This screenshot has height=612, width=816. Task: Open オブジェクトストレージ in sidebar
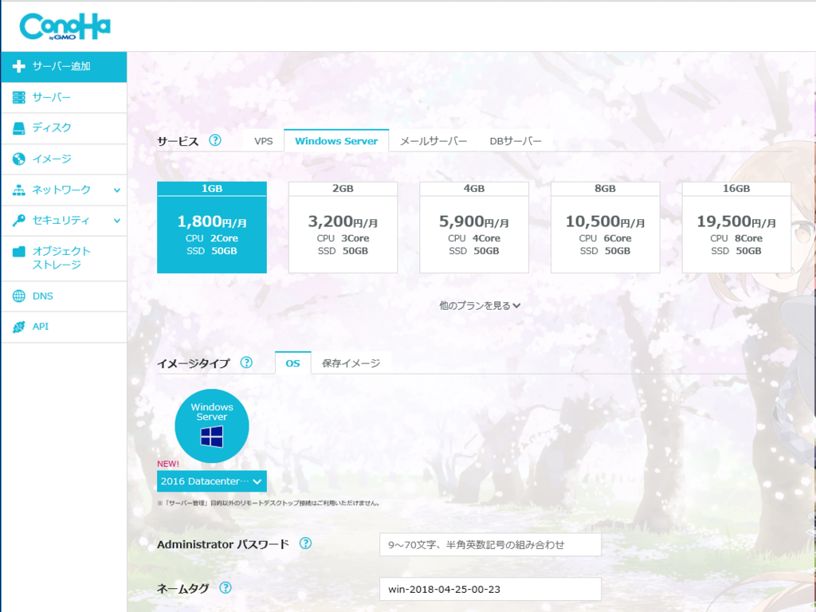tap(64, 258)
